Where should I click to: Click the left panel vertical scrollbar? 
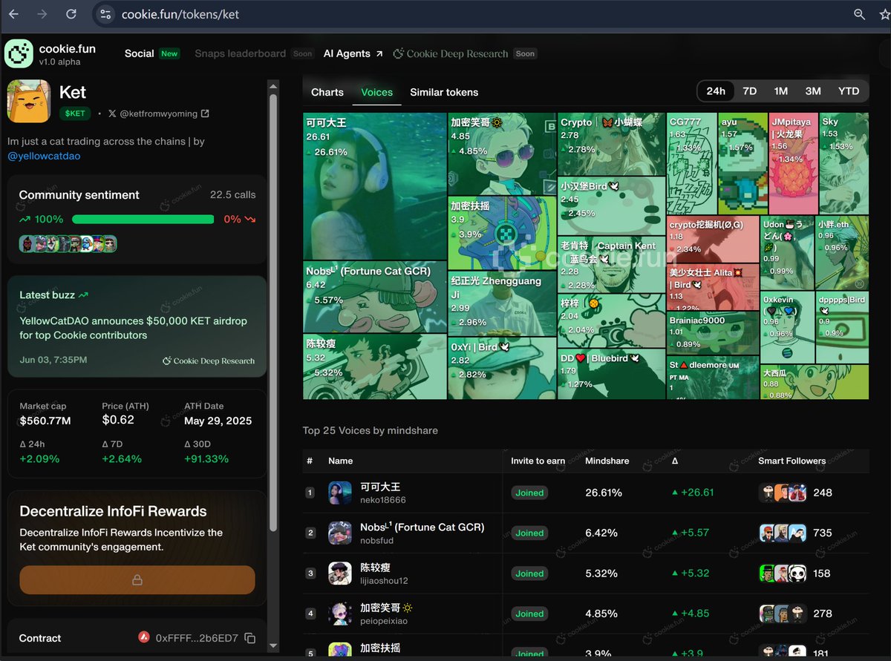[273, 312]
